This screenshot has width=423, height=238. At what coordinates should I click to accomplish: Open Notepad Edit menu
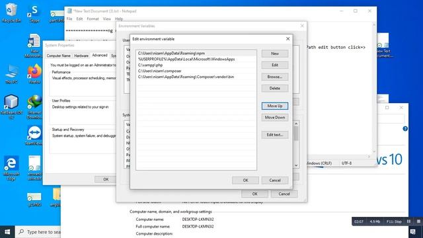pyautogui.click(x=79, y=19)
